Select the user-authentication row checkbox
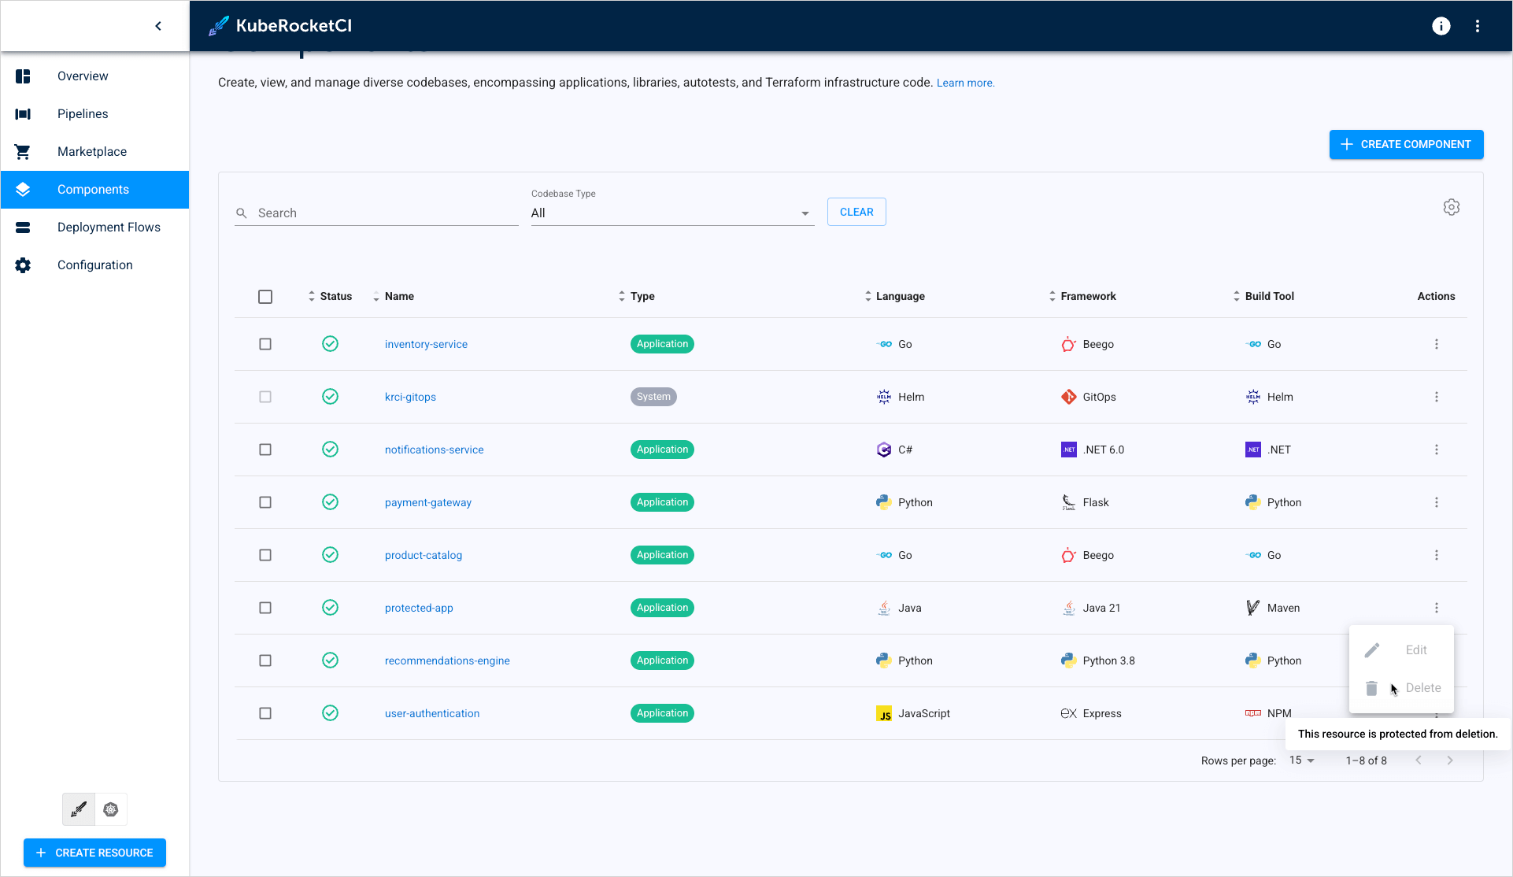Screen dimensions: 1513x877 (265, 713)
